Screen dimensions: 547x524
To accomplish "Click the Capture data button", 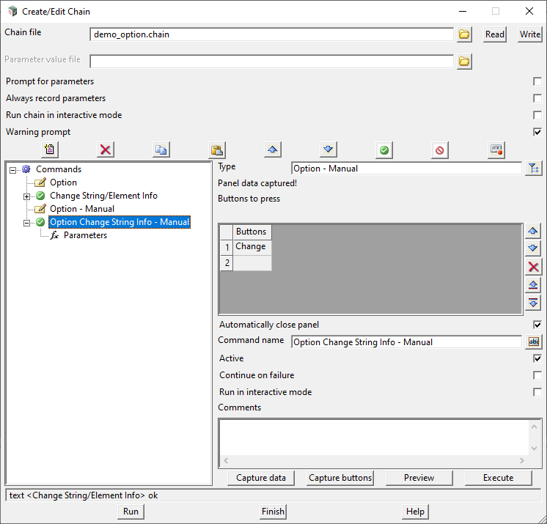I will pos(261,478).
